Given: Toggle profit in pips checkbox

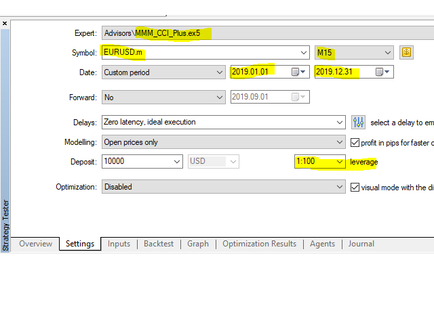Looking at the screenshot, I should coord(355,143).
